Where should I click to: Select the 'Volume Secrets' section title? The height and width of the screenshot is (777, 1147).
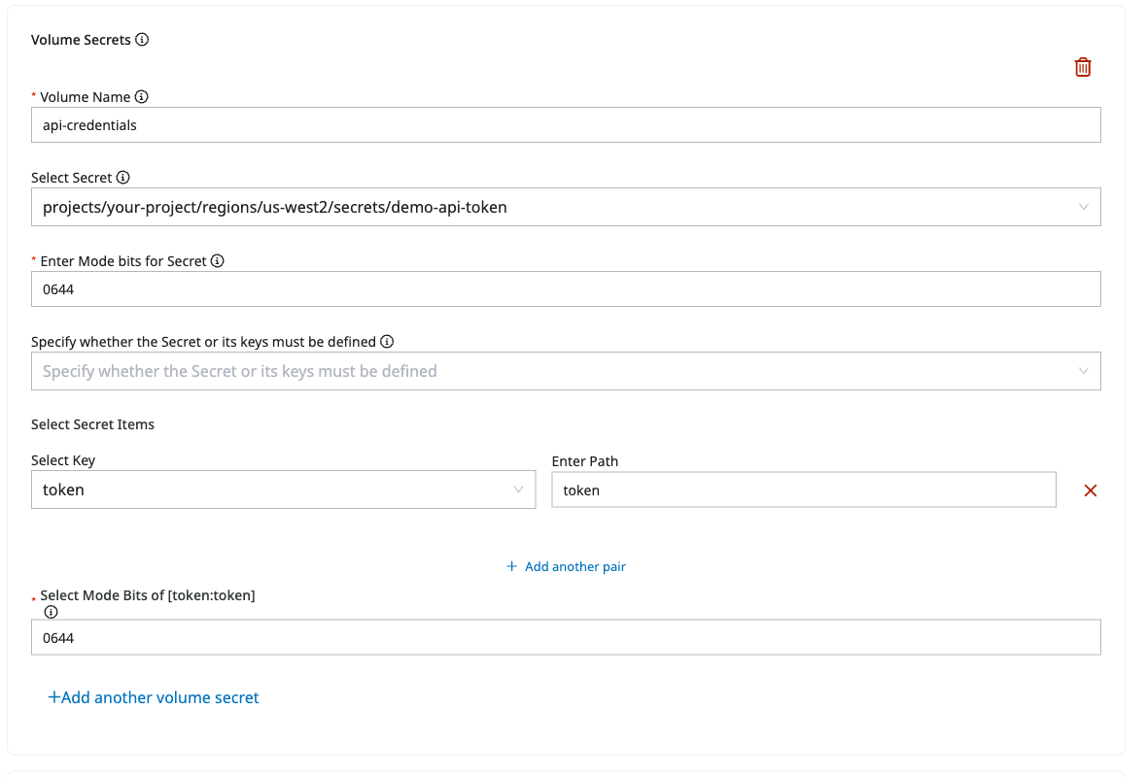click(x=81, y=40)
